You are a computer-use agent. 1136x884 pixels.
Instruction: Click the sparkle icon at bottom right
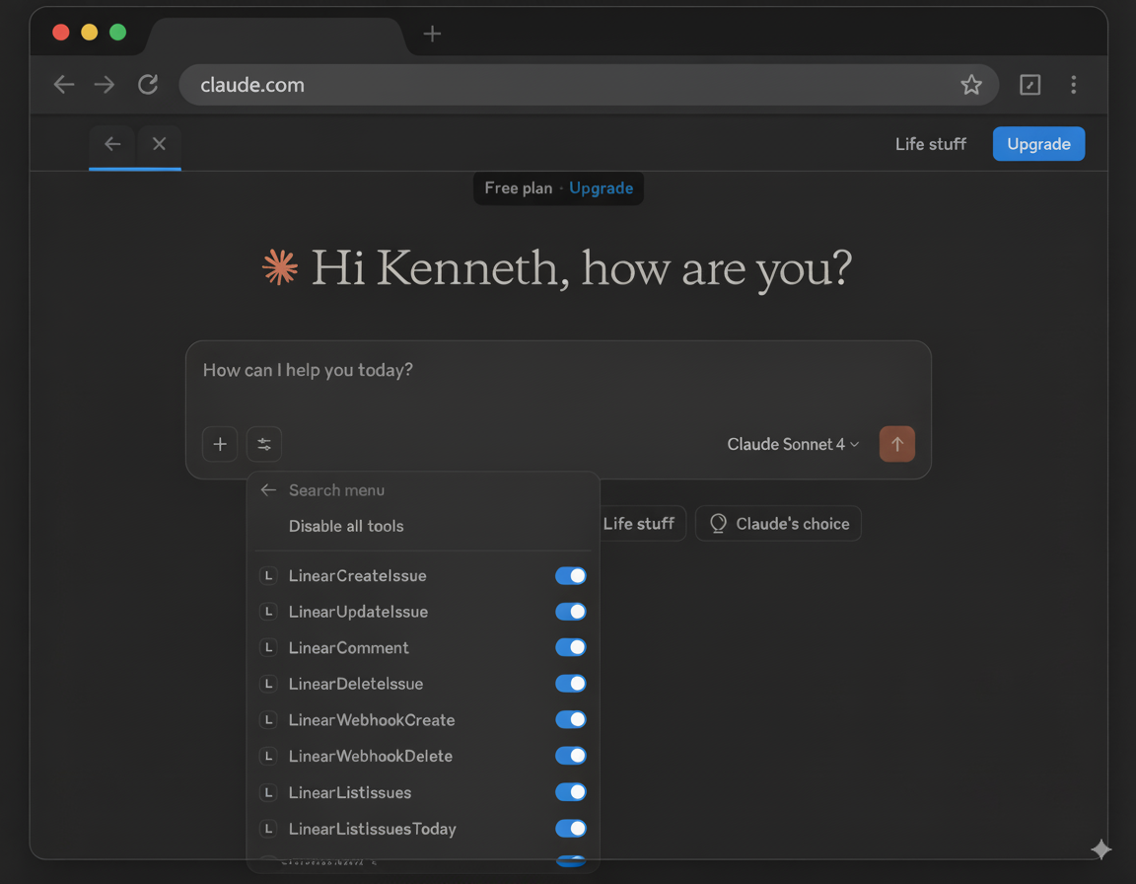1100,848
